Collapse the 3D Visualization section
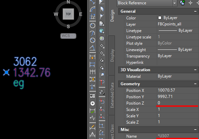 [x=195, y=70]
